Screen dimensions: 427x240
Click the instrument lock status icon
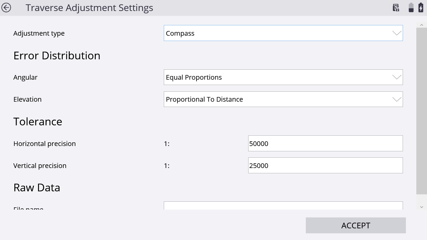pos(396,8)
